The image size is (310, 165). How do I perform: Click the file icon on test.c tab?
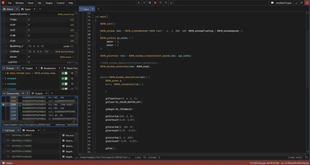(81, 9)
